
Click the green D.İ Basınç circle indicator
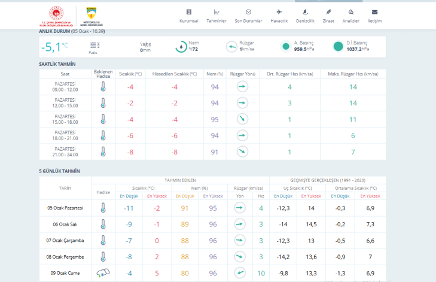point(337,46)
